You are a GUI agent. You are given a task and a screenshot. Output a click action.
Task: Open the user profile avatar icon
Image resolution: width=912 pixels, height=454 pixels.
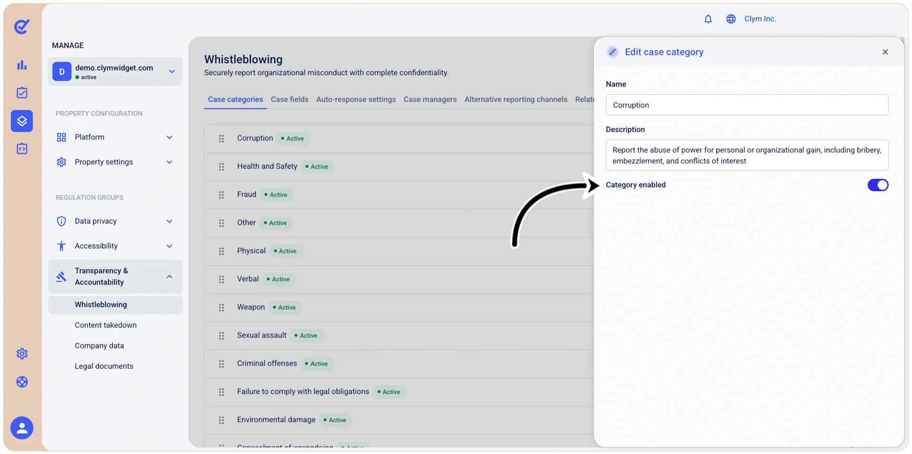[x=22, y=428]
